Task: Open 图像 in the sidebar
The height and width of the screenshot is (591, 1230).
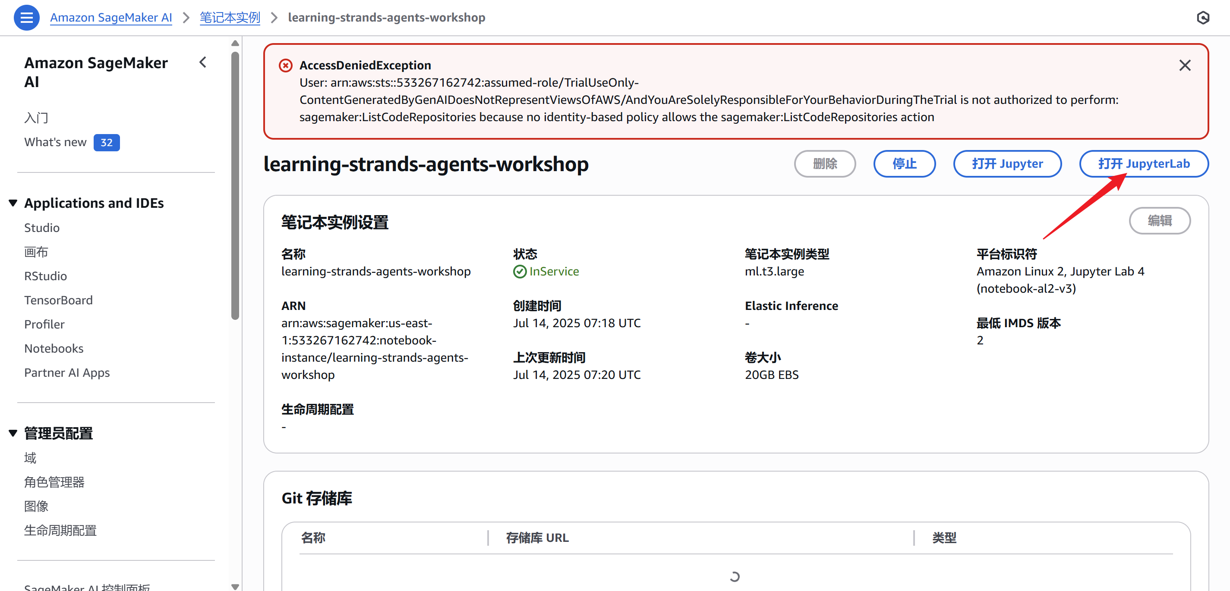Action: (36, 506)
